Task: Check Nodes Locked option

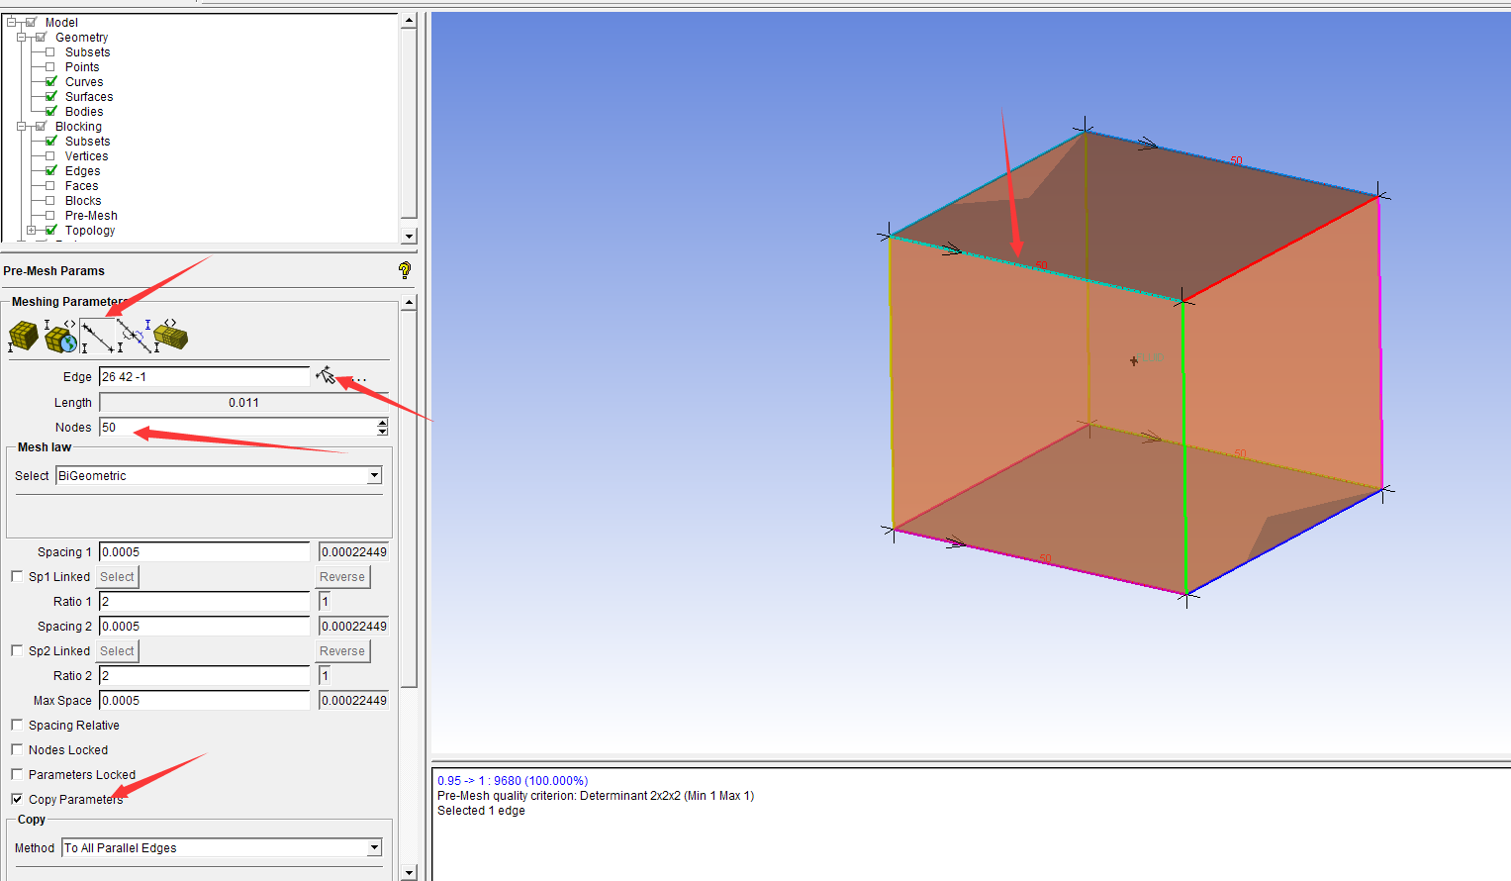Action: (17, 749)
